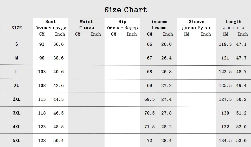Viewport: 251px width, 147px height.
Task: Click inseam inch value 26.4
Action: [166, 58]
